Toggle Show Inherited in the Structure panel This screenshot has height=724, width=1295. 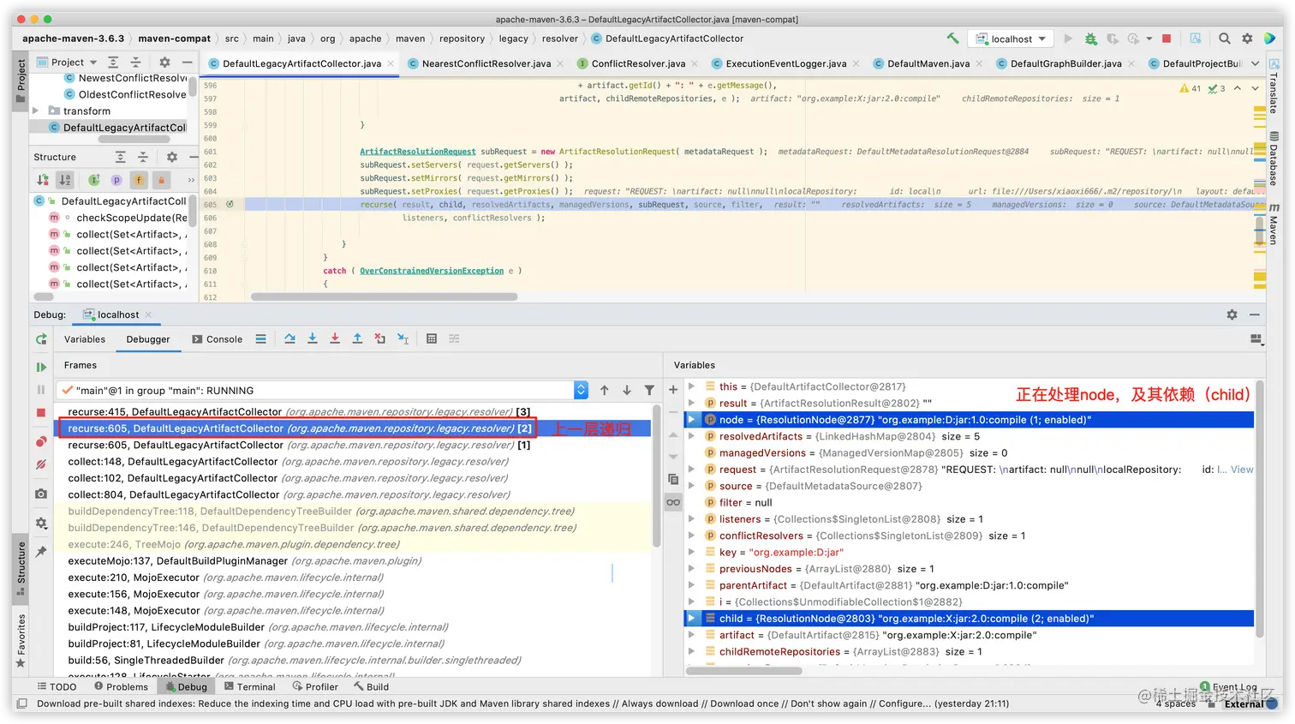click(x=94, y=180)
